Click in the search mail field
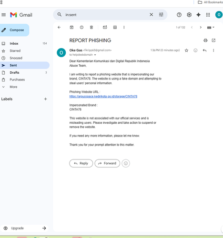This screenshot has height=238, width=223. point(106,15)
